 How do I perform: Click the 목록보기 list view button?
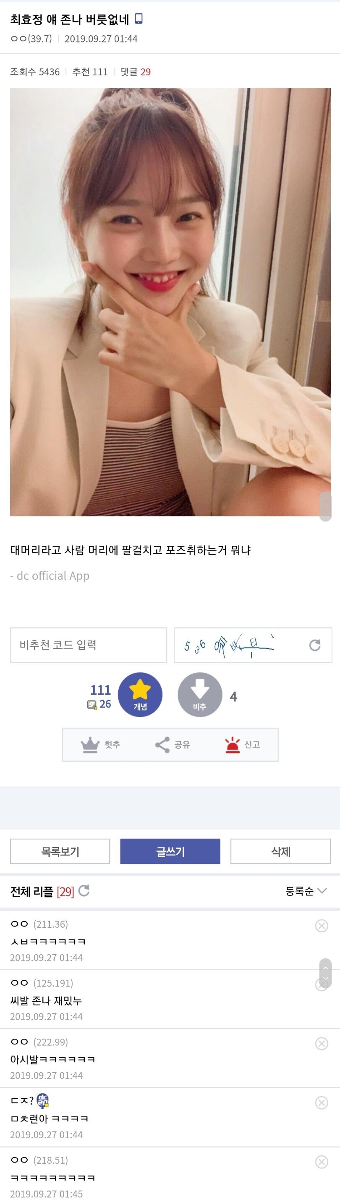(60, 852)
